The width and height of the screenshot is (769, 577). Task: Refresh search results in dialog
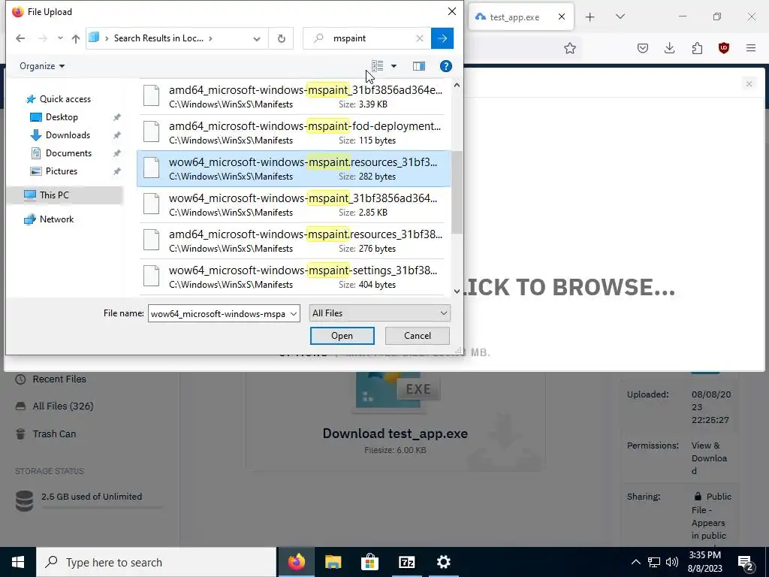281,38
